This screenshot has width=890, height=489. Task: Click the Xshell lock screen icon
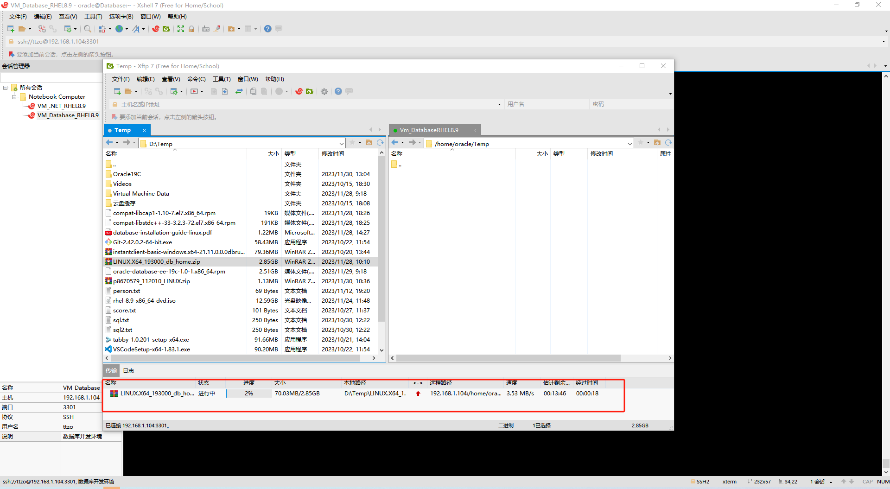(191, 29)
